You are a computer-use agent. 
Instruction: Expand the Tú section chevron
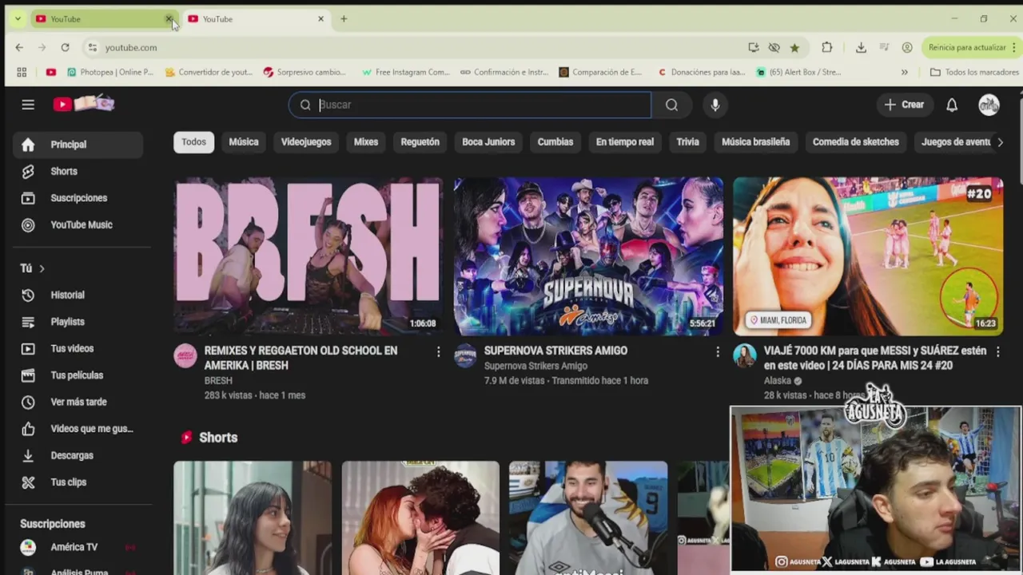(42, 268)
